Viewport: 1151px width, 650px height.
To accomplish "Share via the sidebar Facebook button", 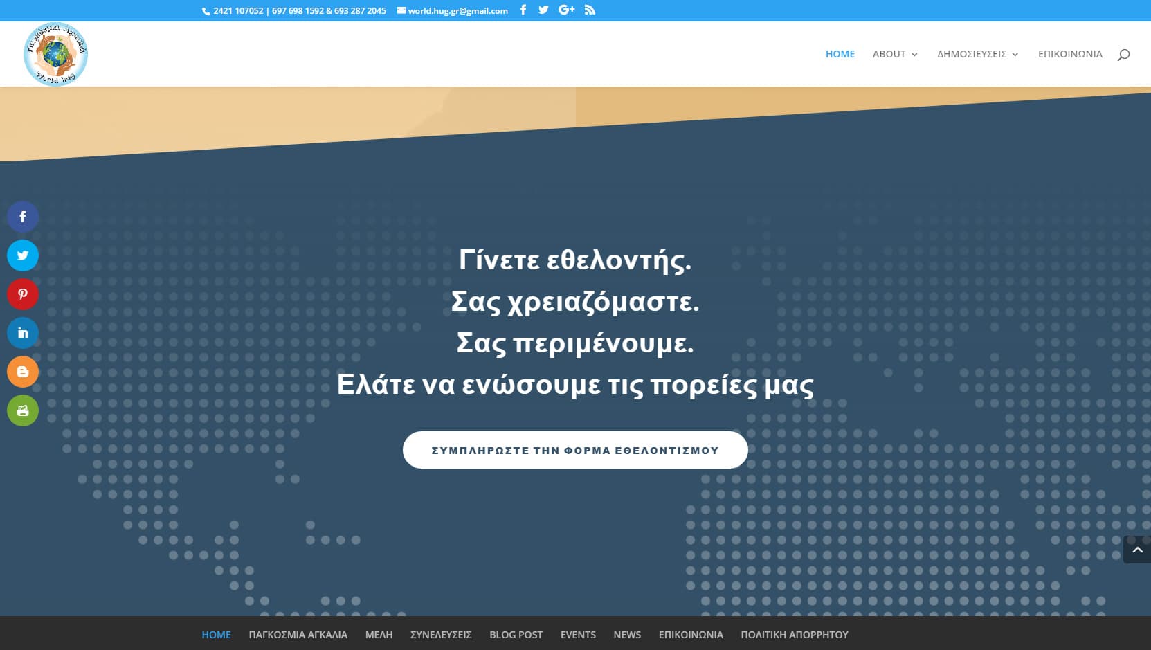I will [x=23, y=217].
